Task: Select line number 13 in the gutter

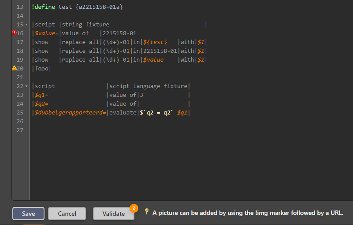Action: pyautogui.click(x=20, y=7)
